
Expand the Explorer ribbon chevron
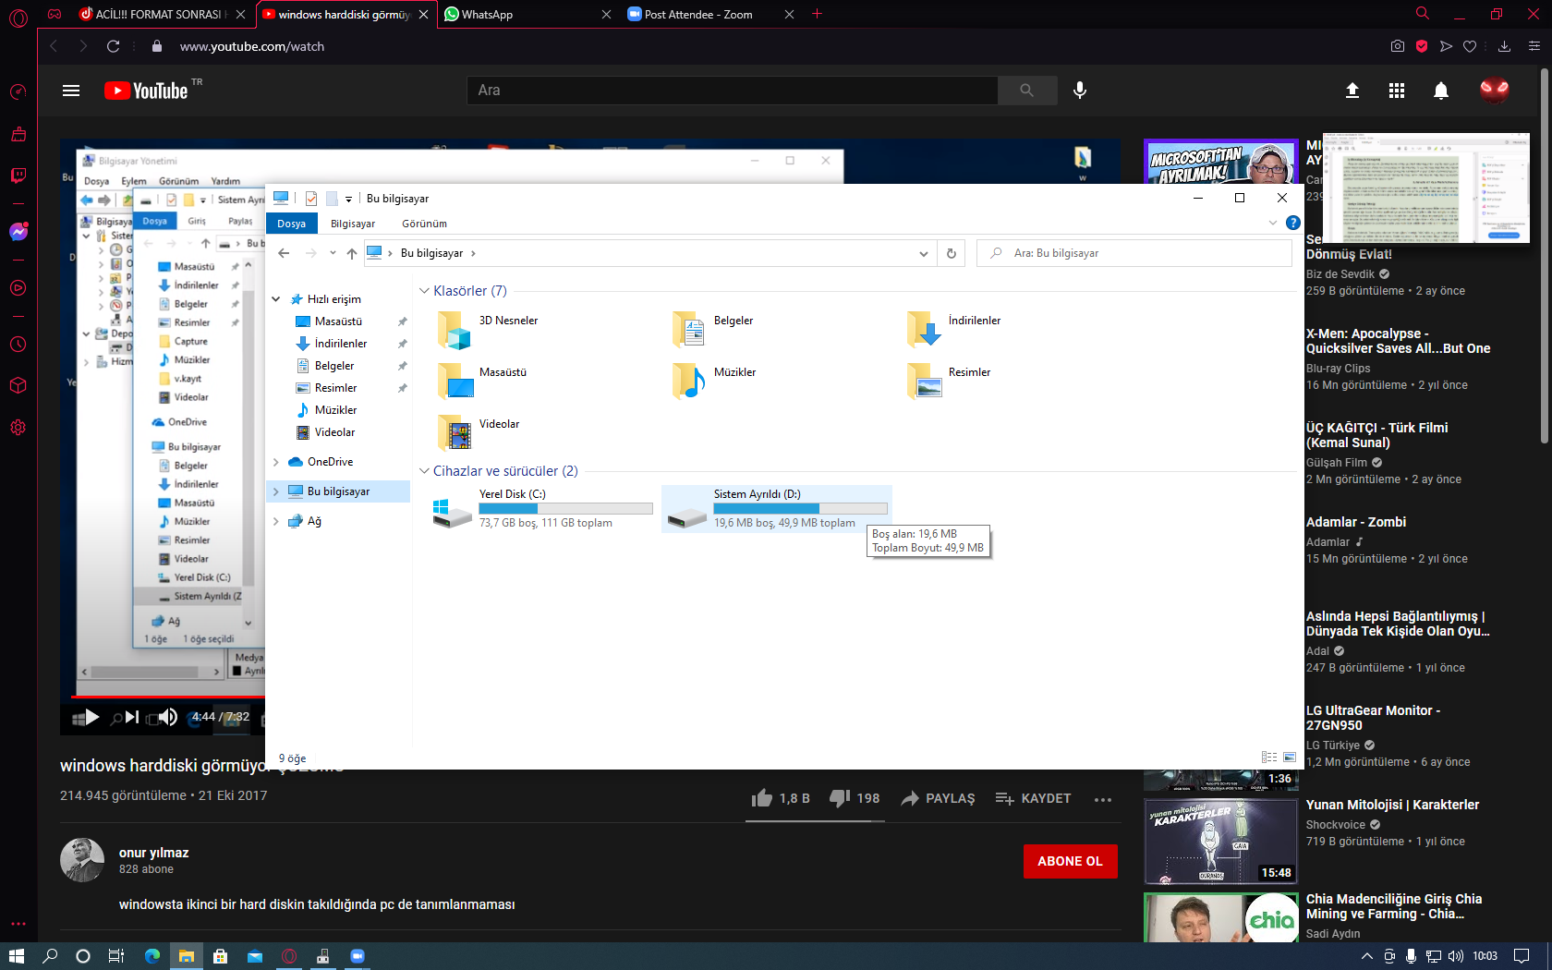click(1273, 223)
